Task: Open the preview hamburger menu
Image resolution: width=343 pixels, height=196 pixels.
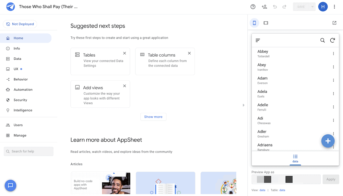Action: coord(258,40)
